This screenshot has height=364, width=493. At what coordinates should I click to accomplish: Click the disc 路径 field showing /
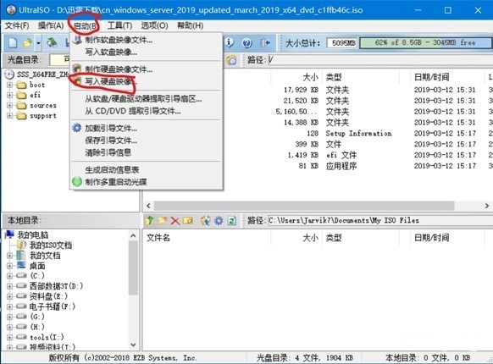pyautogui.click(x=379, y=60)
